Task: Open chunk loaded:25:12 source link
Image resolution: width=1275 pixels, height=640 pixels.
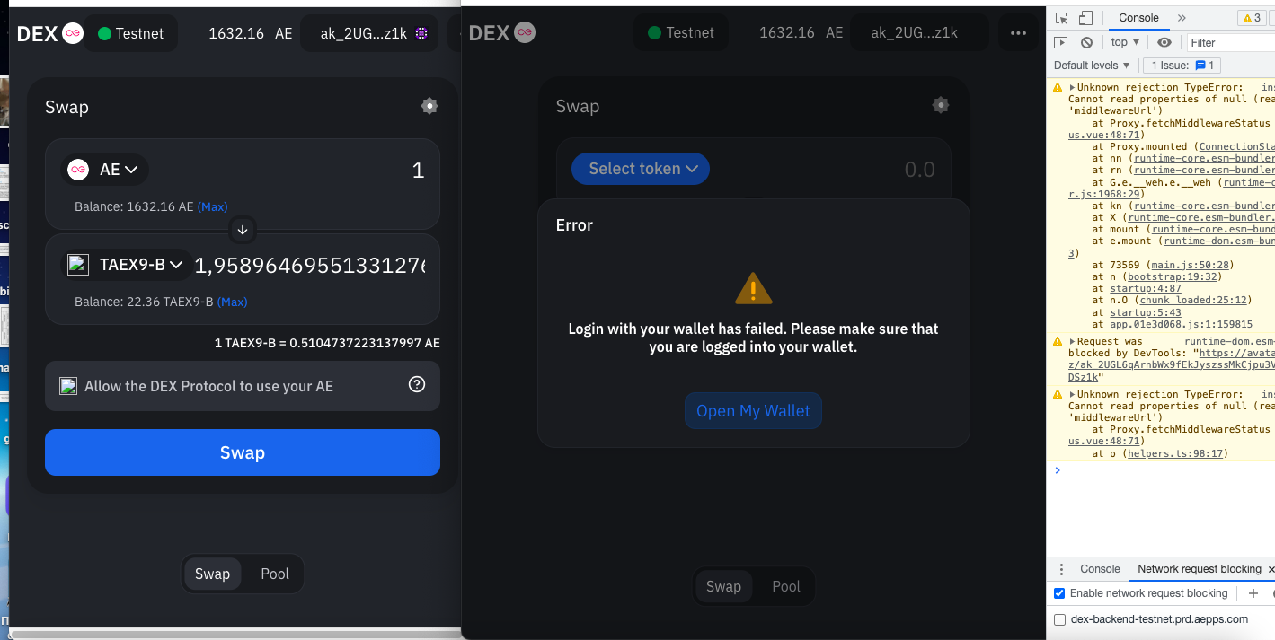Action: pos(1192,300)
